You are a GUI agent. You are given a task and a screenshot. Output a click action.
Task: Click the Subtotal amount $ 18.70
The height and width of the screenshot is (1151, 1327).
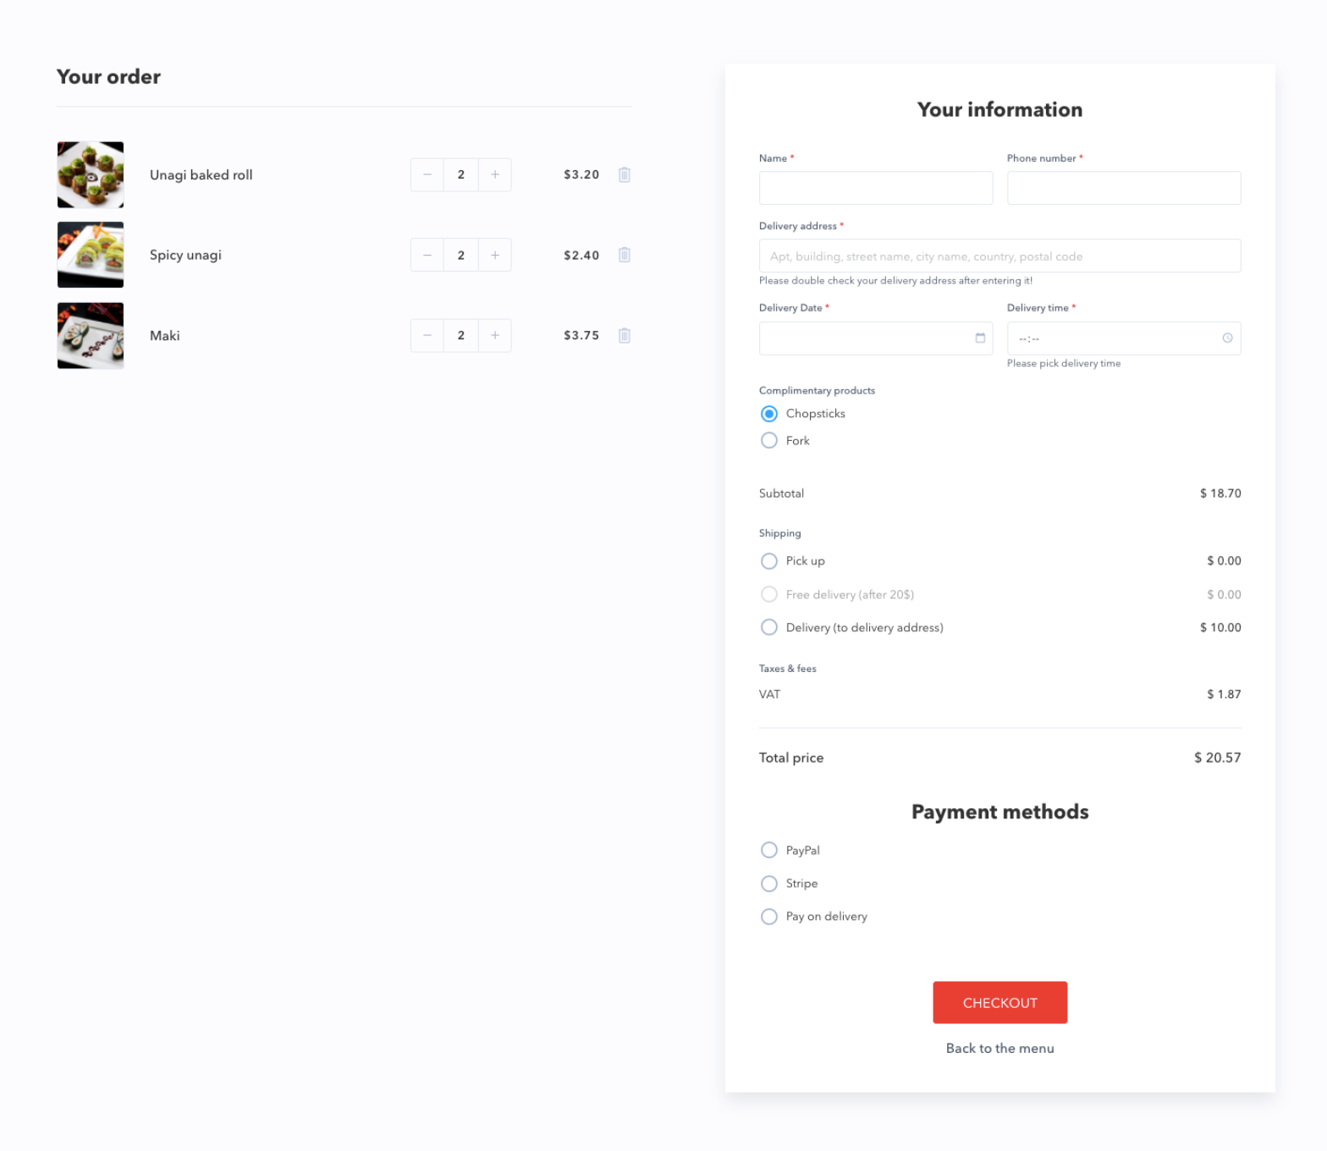pyautogui.click(x=1220, y=493)
